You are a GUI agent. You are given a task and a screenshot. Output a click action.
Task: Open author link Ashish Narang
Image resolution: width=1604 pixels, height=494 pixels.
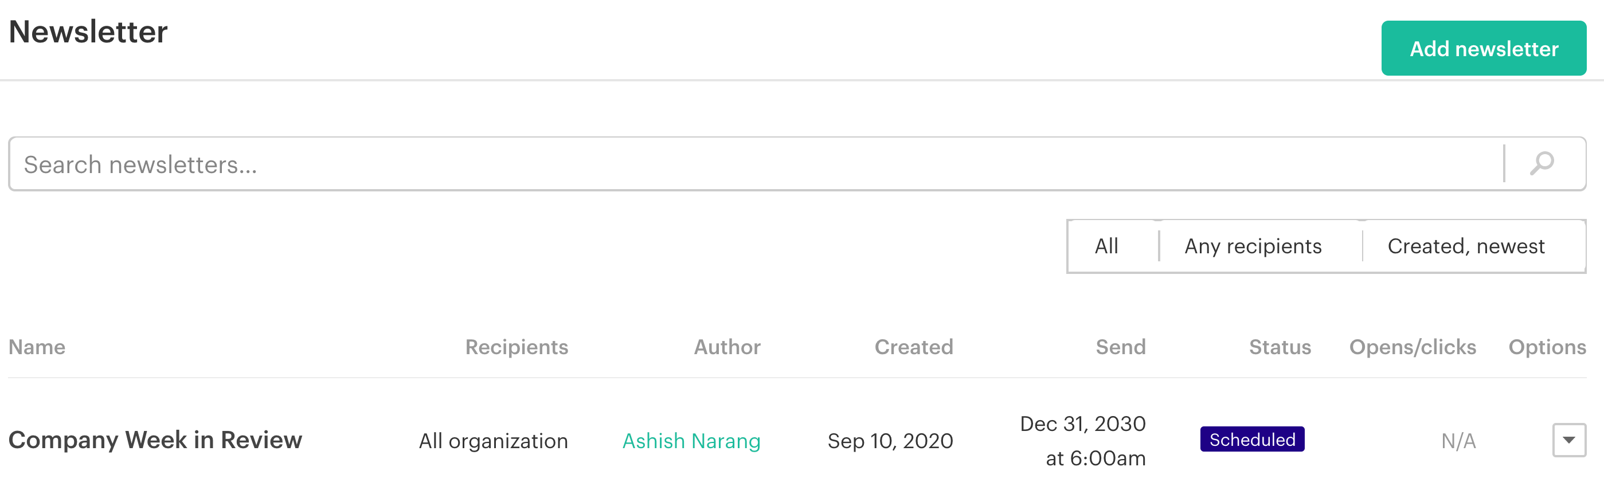[x=691, y=441]
